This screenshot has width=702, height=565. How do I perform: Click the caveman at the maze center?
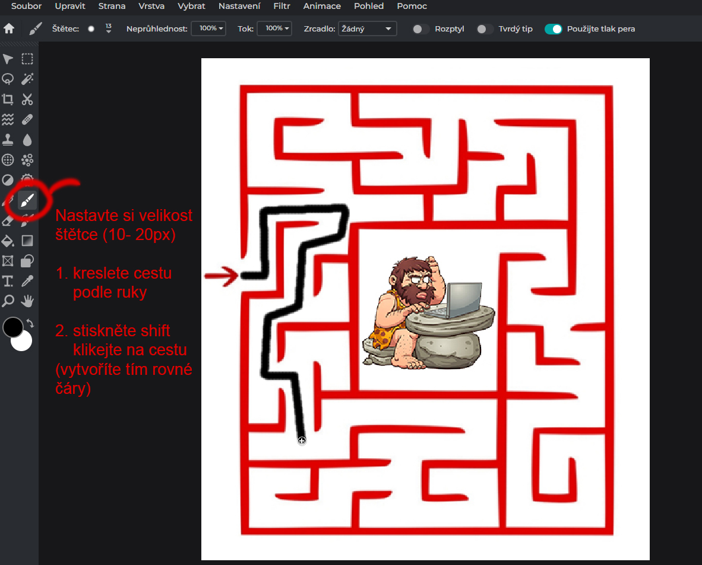click(x=428, y=313)
